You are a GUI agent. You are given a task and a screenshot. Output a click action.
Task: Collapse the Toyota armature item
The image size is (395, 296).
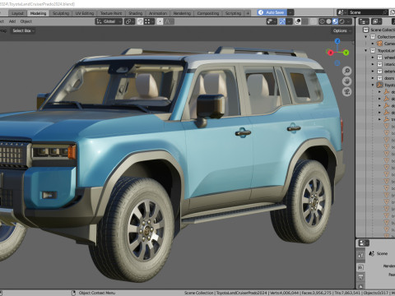pyautogui.click(x=373, y=85)
